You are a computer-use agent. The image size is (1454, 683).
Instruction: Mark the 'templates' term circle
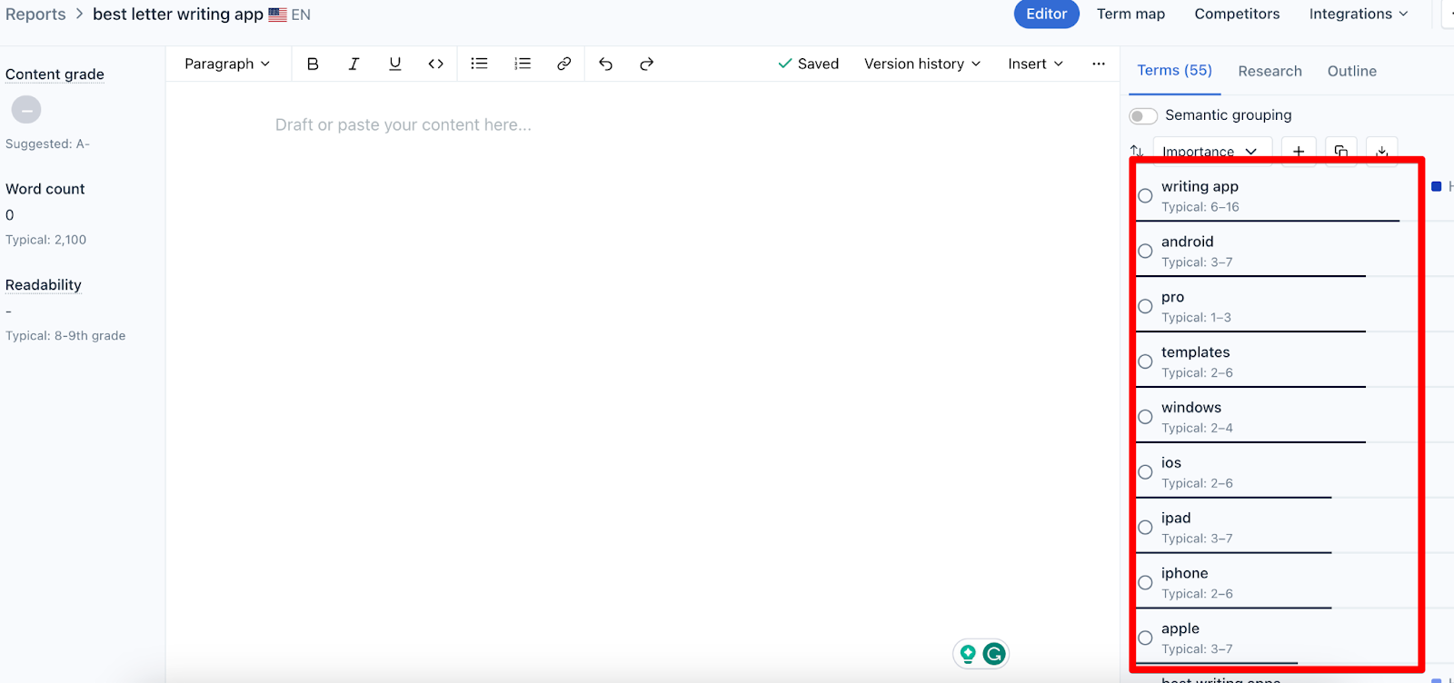click(1145, 361)
